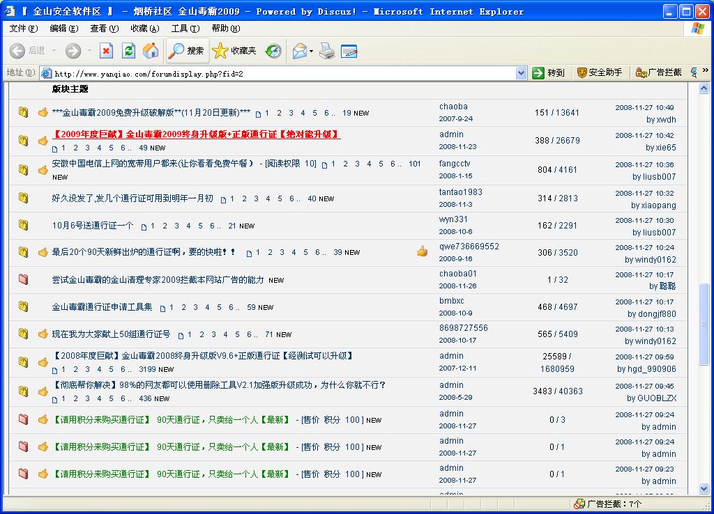Open the 文件(F) menu
Viewport: 714px width, 514px height.
coord(23,29)
